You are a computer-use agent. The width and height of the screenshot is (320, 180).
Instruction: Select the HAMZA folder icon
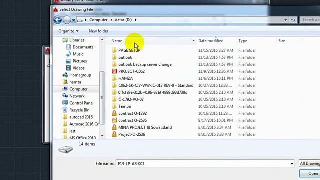(114, 78)
